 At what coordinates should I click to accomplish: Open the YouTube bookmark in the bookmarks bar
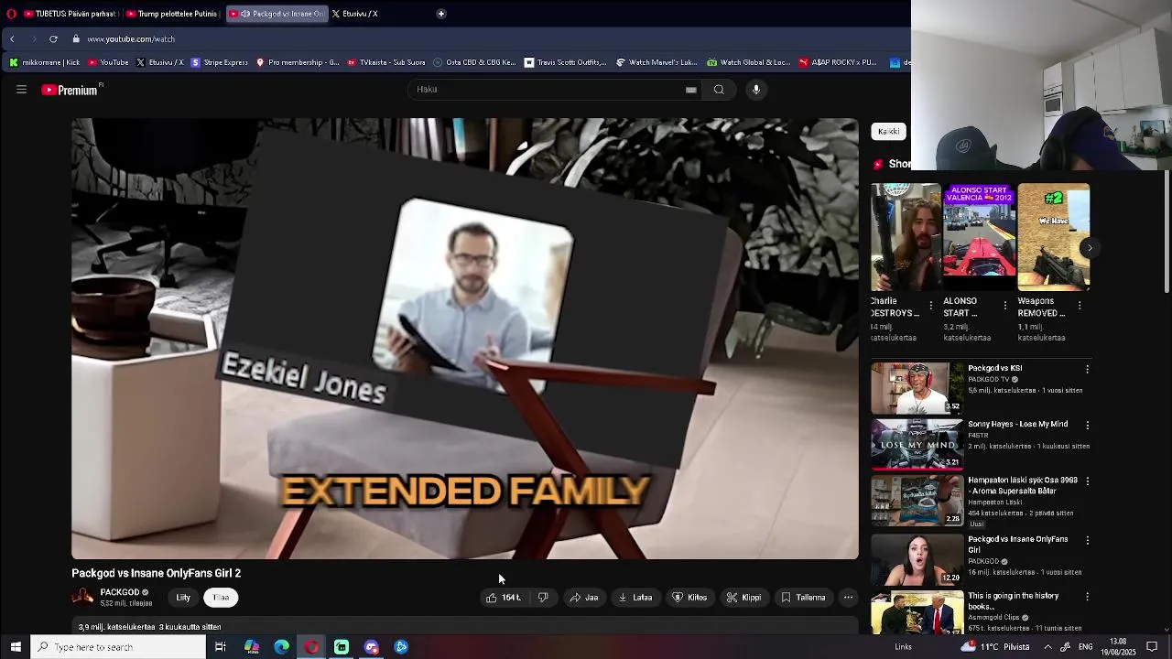(x=108, y=63)
